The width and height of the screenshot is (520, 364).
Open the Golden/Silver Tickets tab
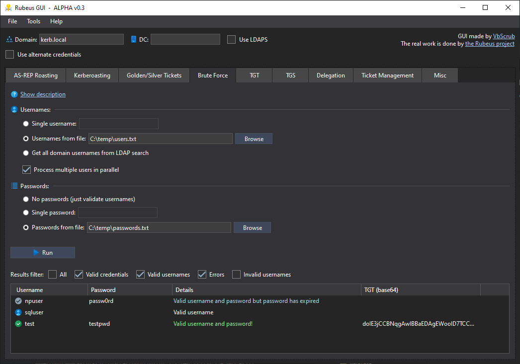(x=154, y=75)
